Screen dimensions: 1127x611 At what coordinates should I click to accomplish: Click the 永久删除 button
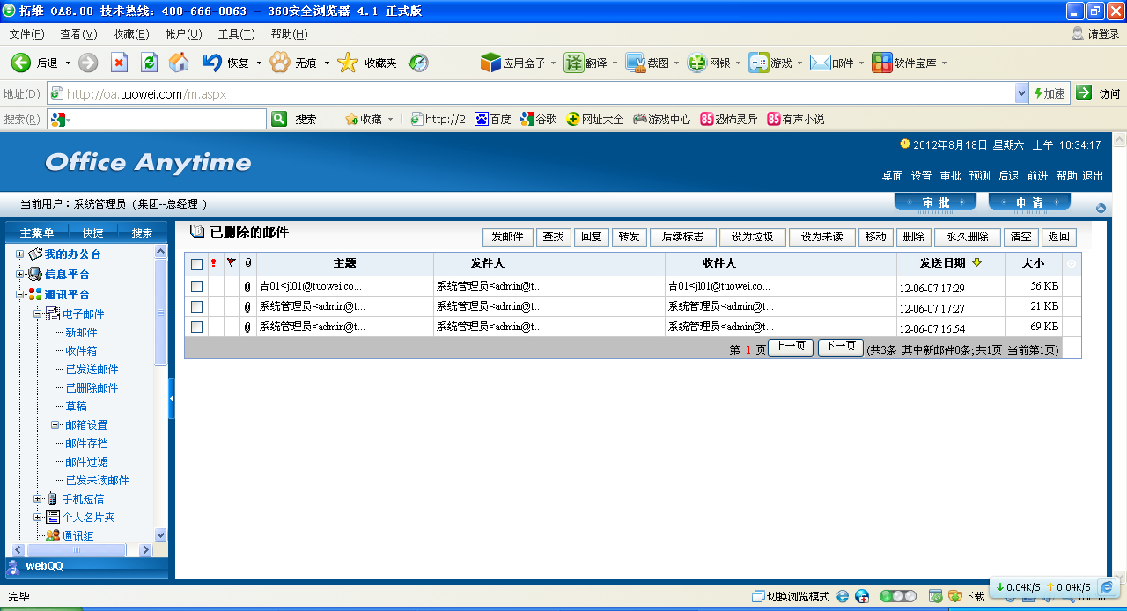[x=967, y=237]
